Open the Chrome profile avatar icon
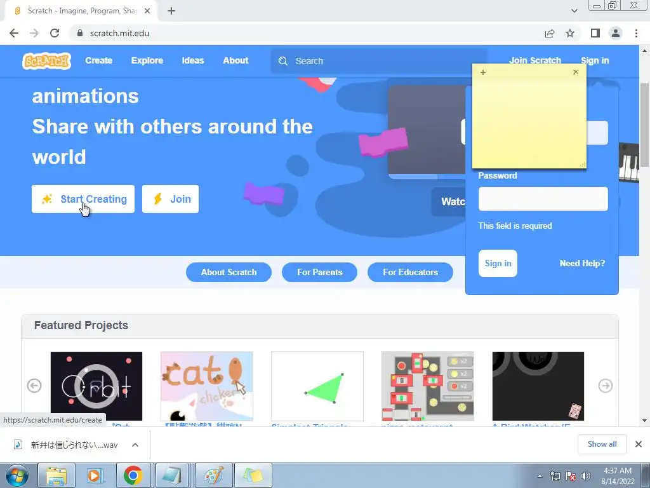 [616, 33]
